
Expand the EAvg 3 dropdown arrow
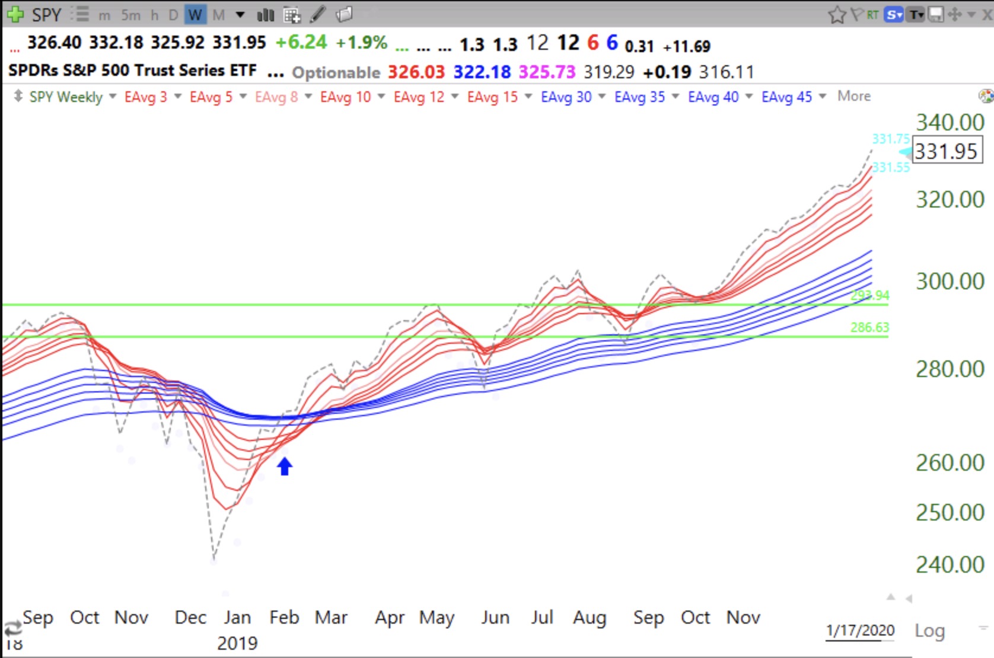tap(177, 95)
